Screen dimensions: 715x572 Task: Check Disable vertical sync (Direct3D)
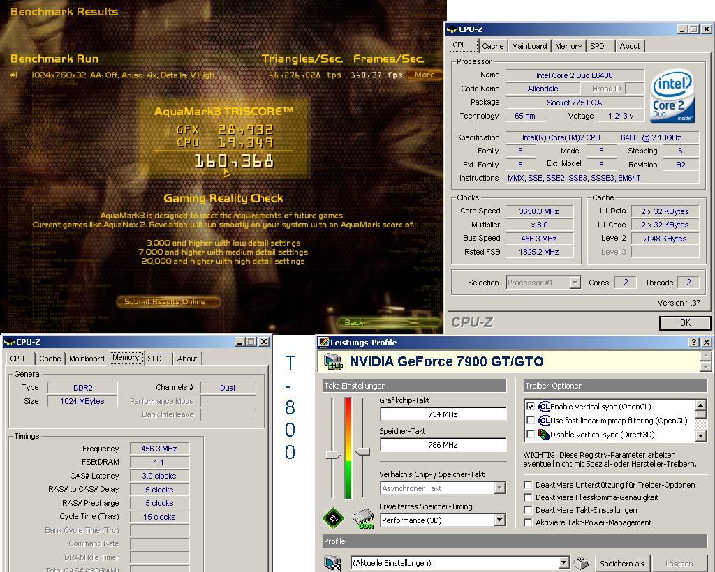[531, 434]
